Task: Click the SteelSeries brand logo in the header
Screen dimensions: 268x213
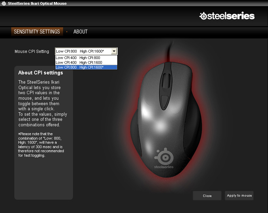Action: (x=227, y=16)
